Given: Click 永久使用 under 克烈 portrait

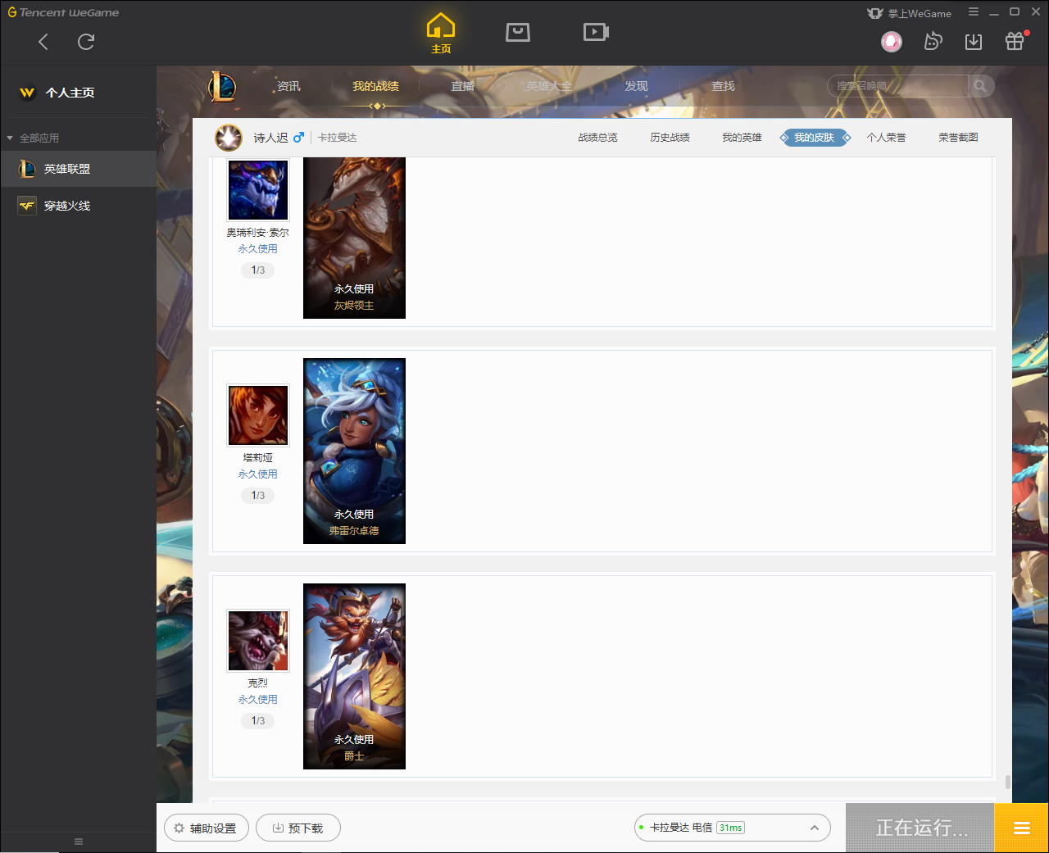Looking at the screenshot, I should [258, 700].
